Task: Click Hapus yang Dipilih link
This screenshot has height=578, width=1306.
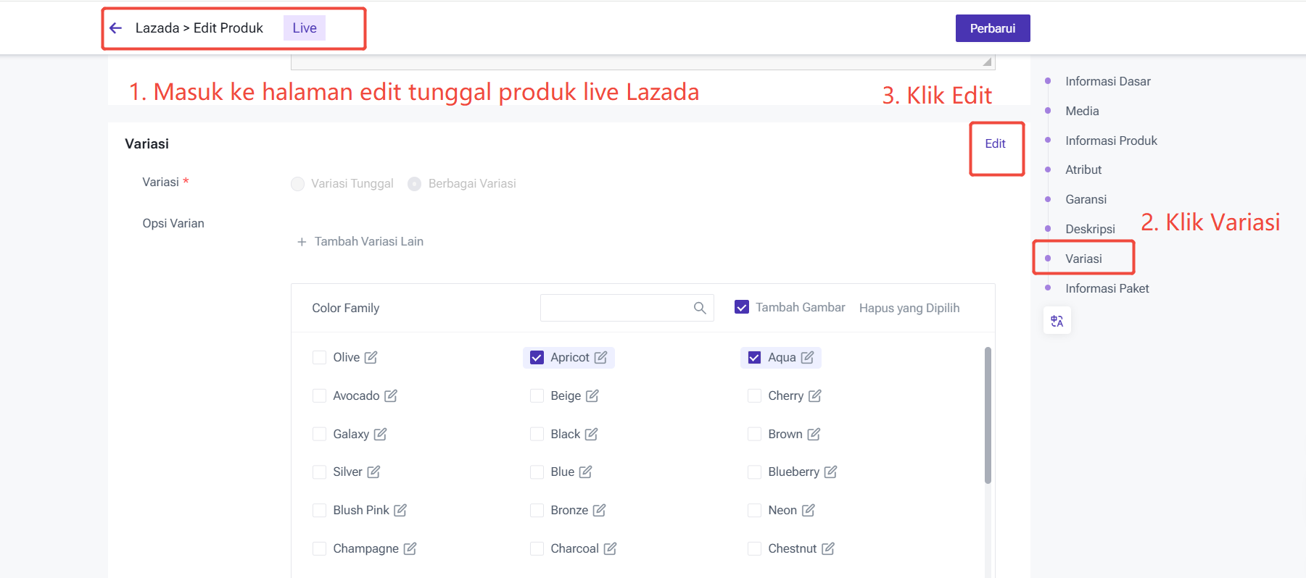Action: 909,308
